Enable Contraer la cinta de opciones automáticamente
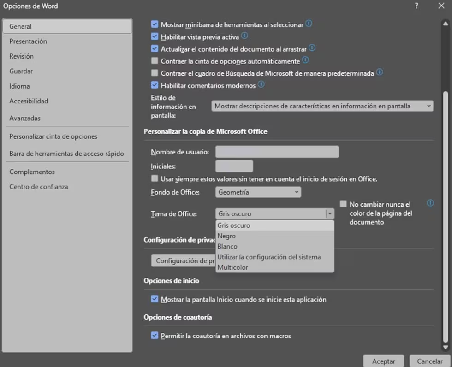The height and width of the screenshot is (367, 452). [x=155, y=61]
